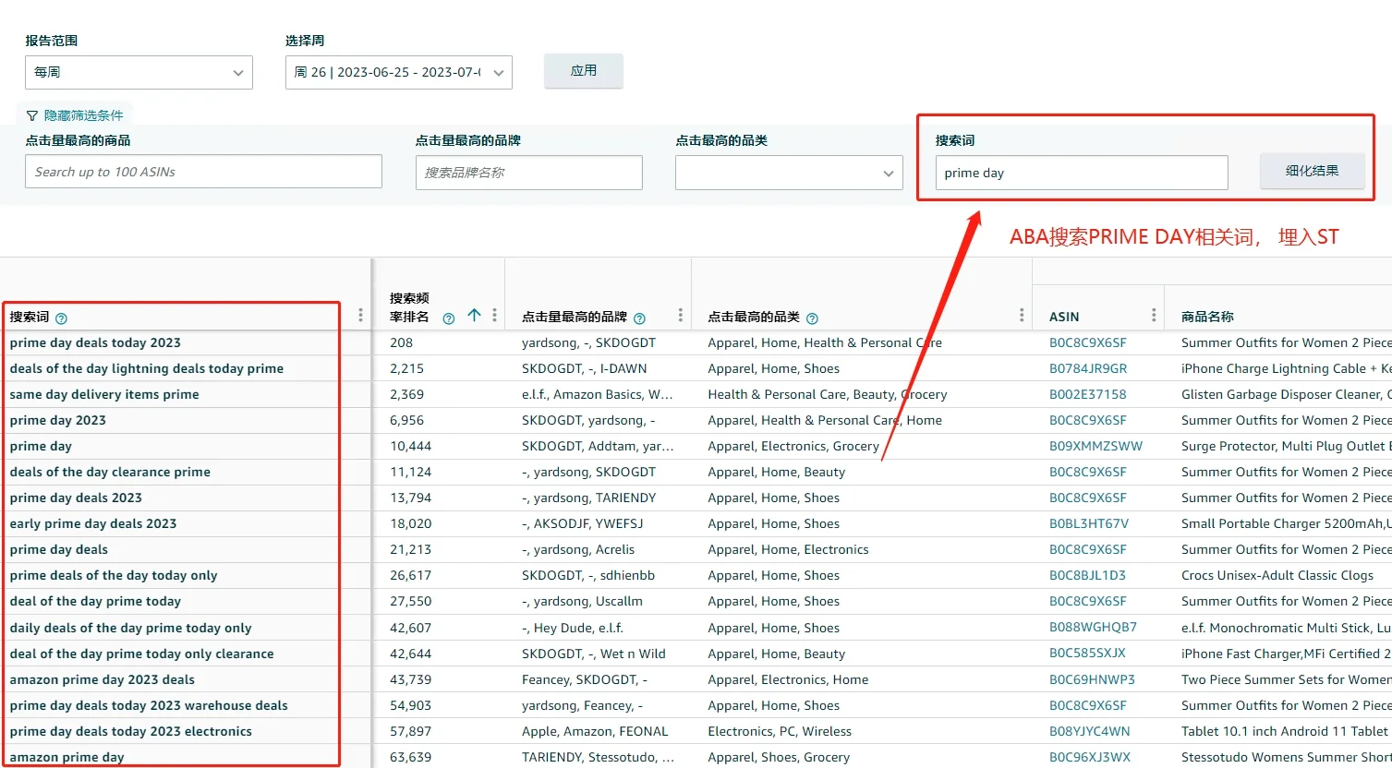
Task: Open ASIN link B0C96XJ3WX
Action: coord(1090,757)
